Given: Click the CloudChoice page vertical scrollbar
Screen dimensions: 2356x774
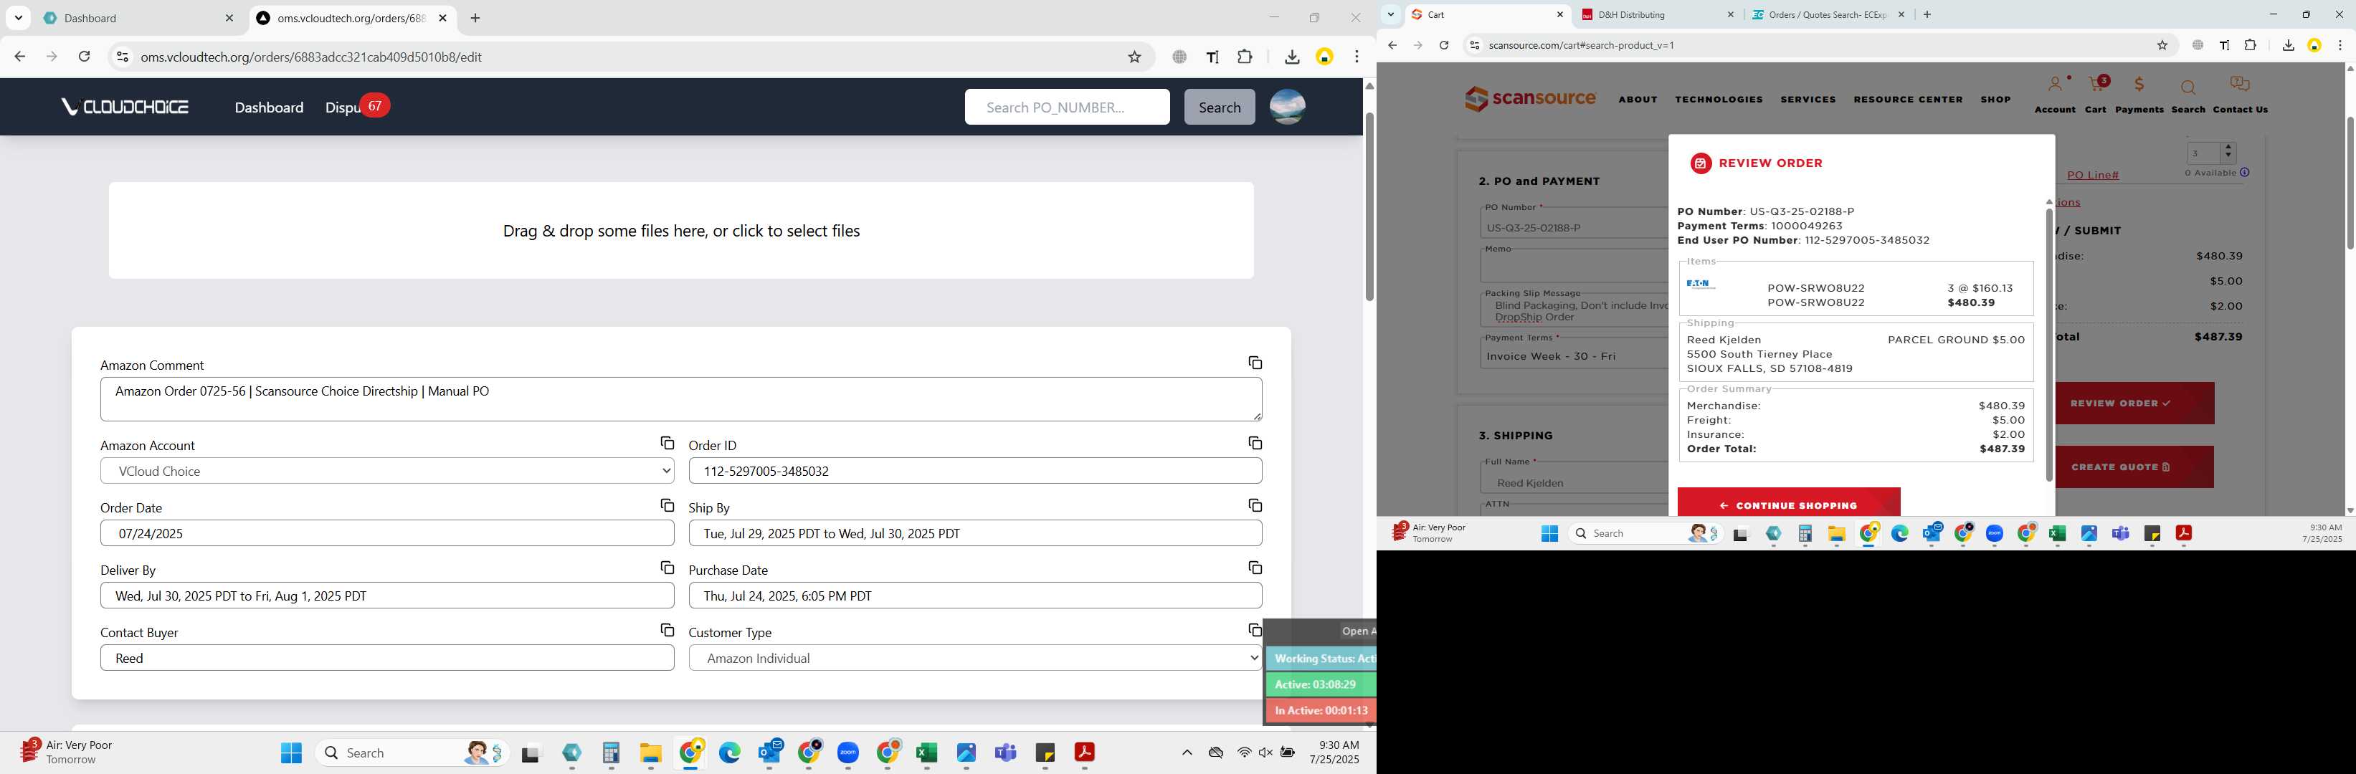Looking at the screenshot, I should pos(1369,206).
